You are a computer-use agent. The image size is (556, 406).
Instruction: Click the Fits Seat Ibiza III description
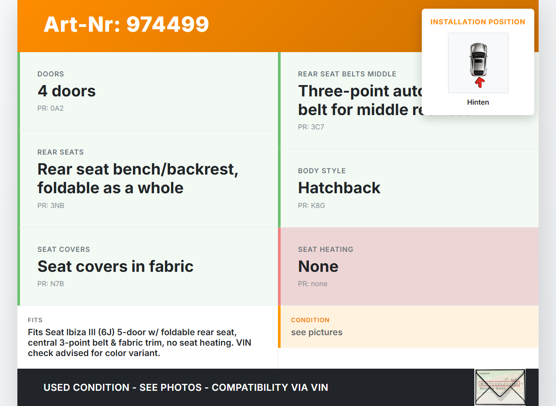click(x=139, y=343)
